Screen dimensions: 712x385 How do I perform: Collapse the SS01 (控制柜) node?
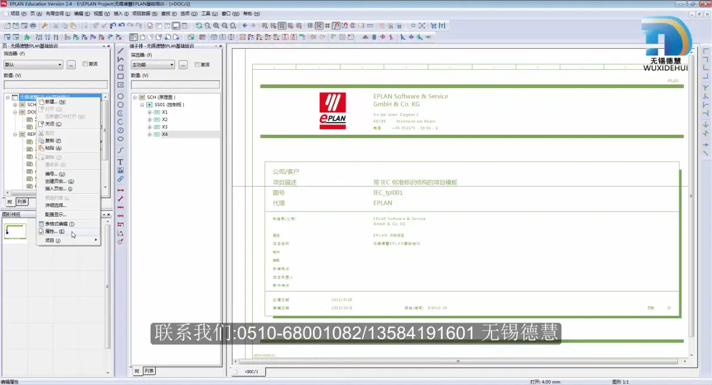(x=142, y=105)
